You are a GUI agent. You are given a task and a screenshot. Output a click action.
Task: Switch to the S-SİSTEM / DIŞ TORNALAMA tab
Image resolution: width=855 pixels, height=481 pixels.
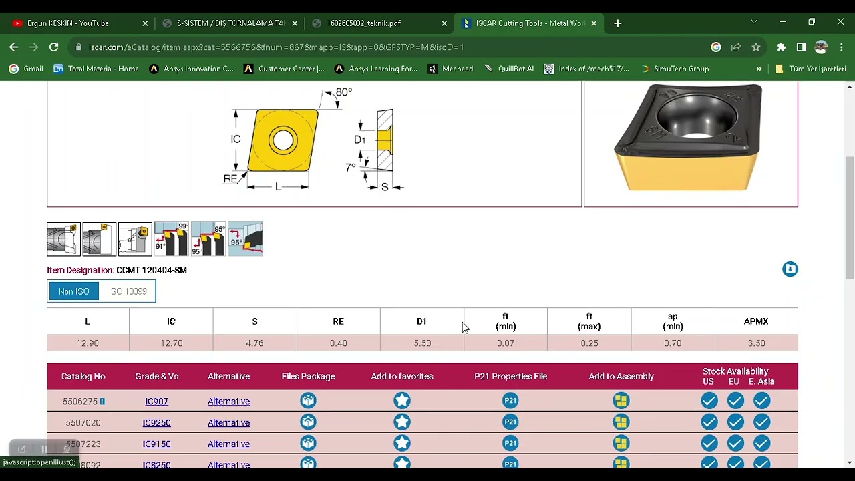coord(230,23)
